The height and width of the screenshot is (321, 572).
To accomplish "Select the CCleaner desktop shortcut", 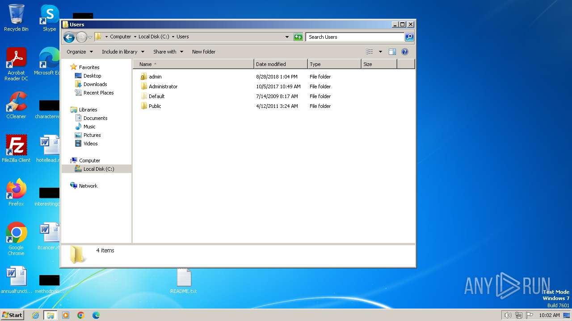I will click(x=16, y=106).
